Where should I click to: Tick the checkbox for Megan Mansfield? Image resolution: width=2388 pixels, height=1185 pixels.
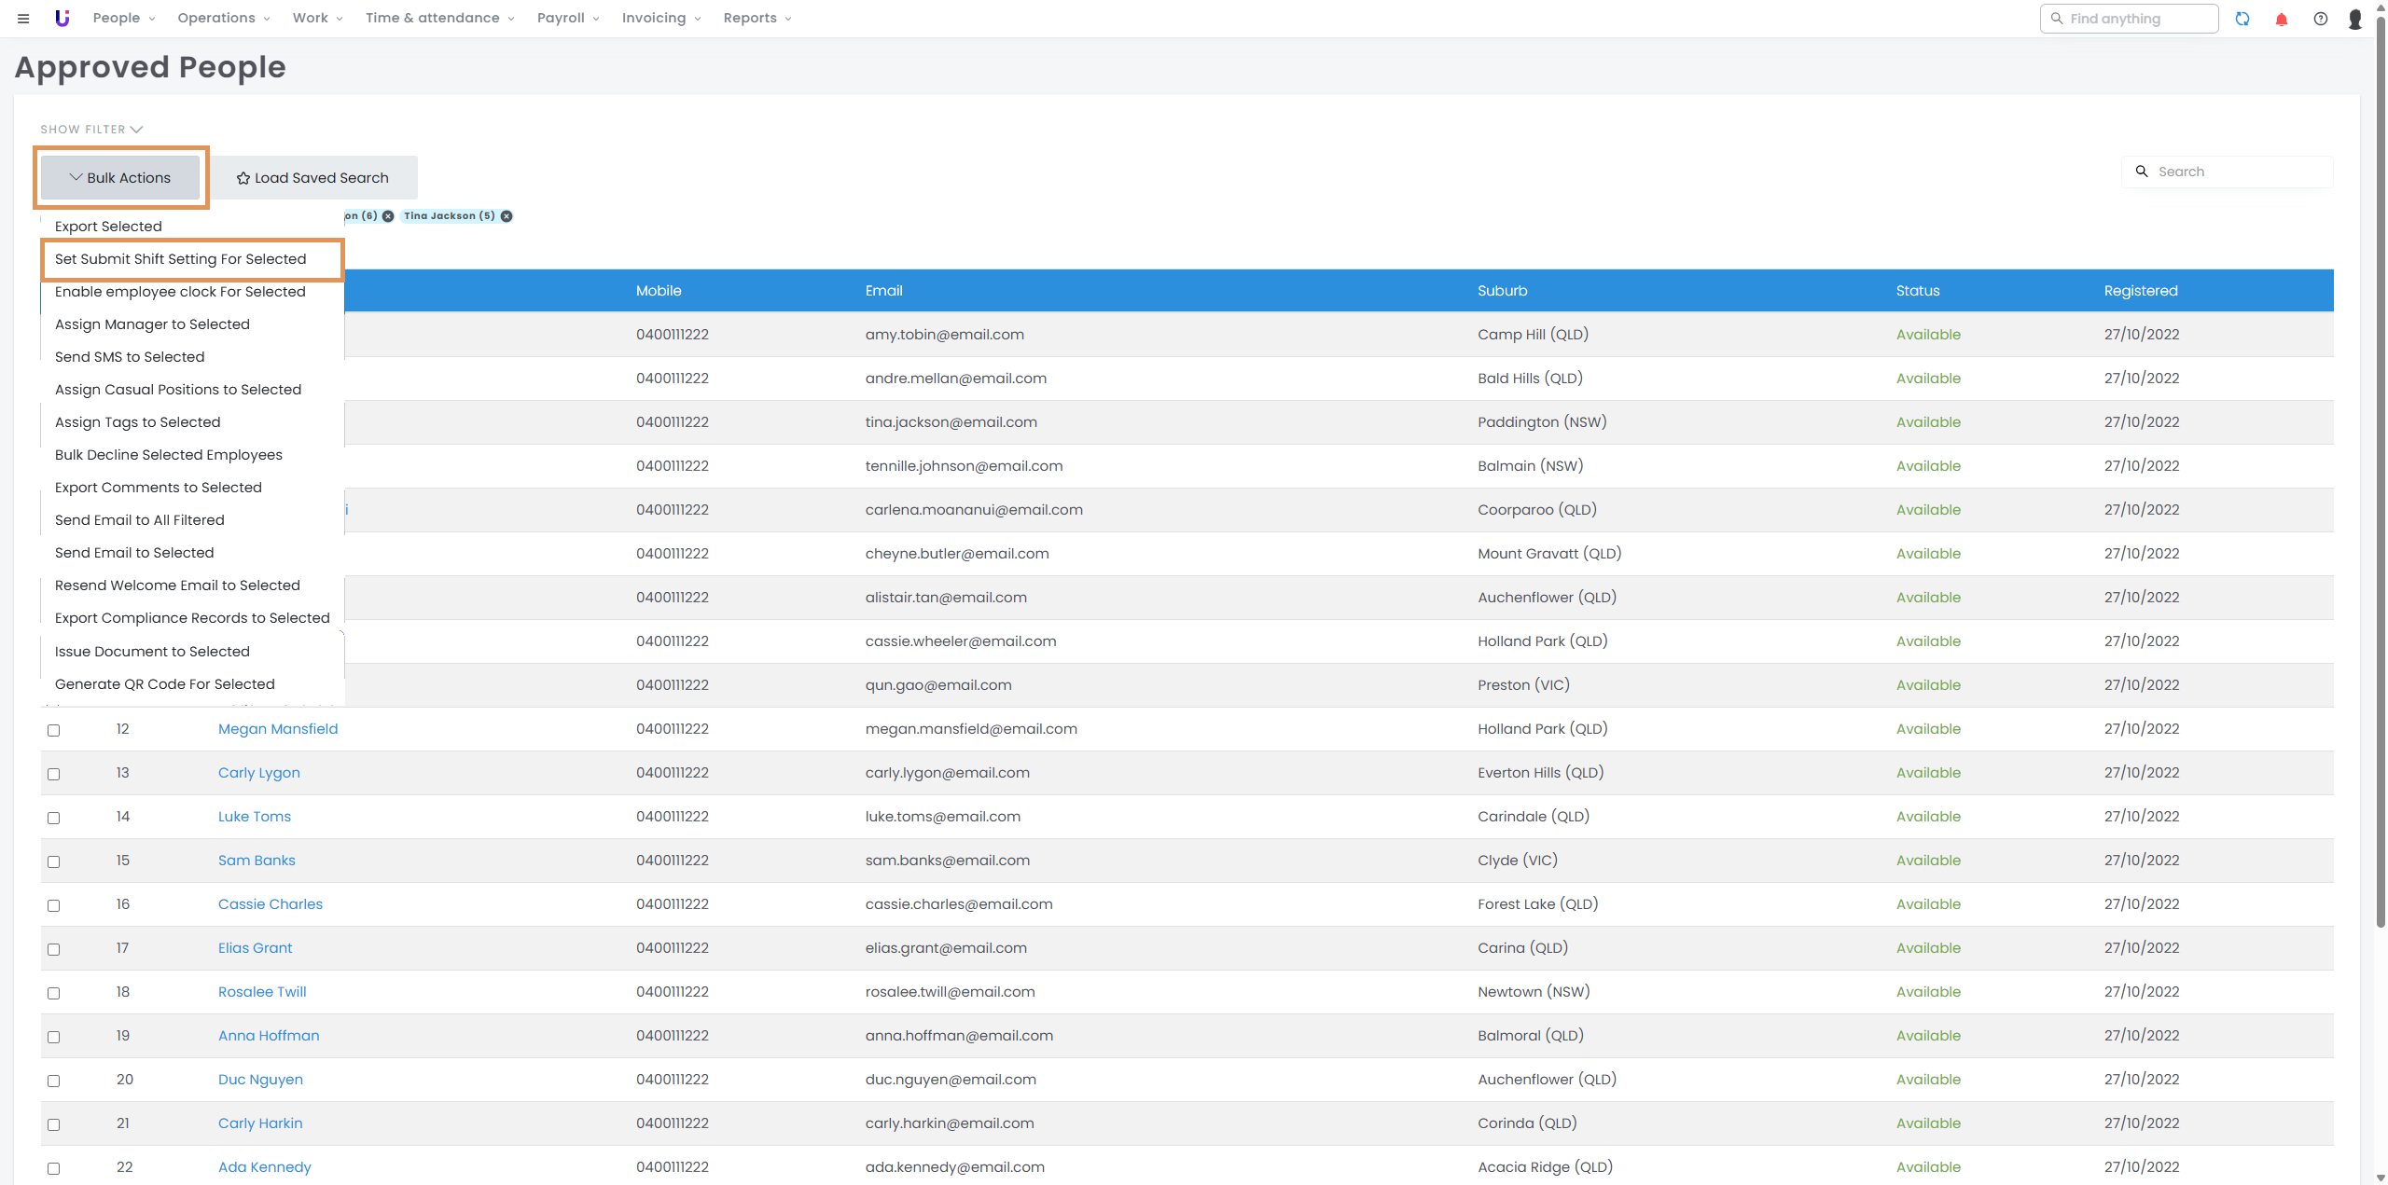(x=54, y=730)
